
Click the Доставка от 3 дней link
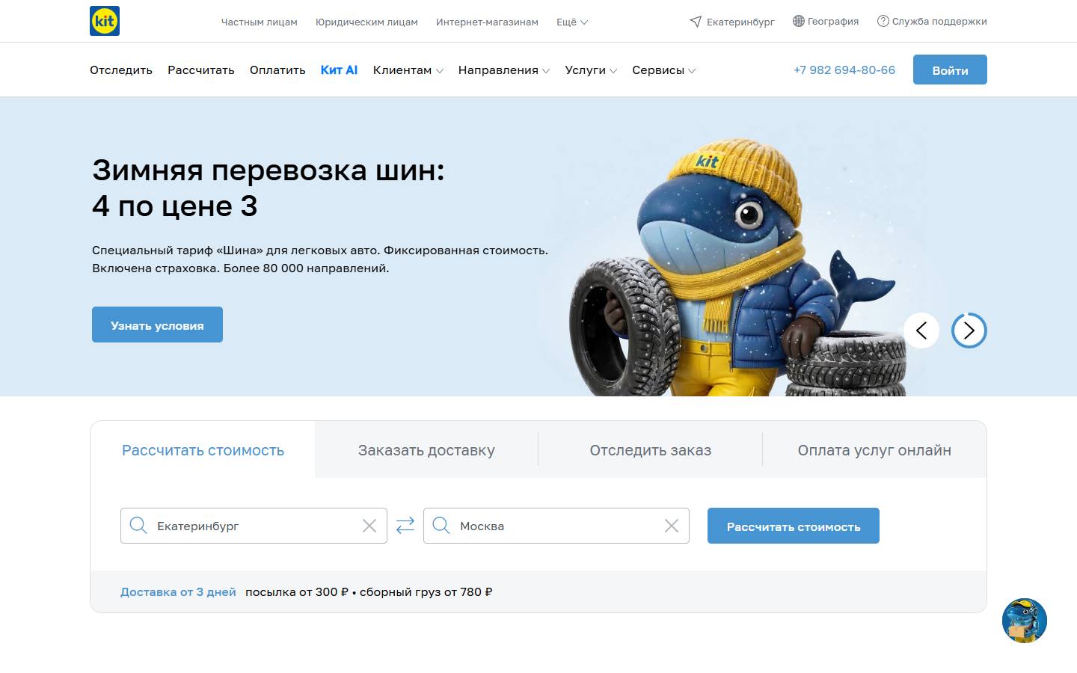click(178, 591)
